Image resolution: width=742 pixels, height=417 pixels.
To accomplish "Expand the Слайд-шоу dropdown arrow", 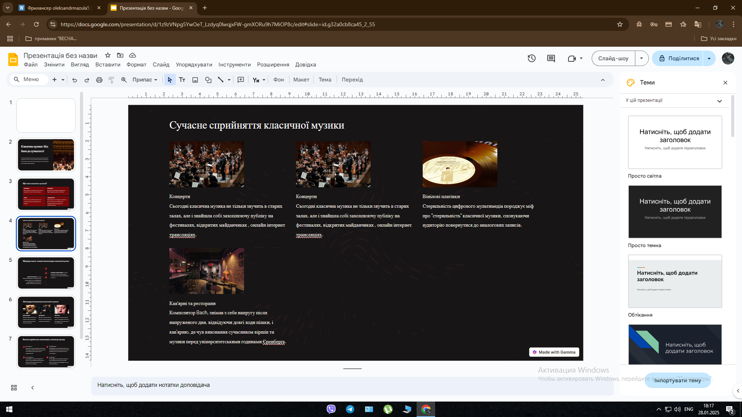I will 642,58.
